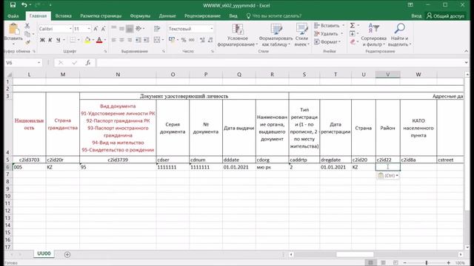Screen dimensions: 474x266
Task: Click the cell borders icon
Action: tap(73, 40)
